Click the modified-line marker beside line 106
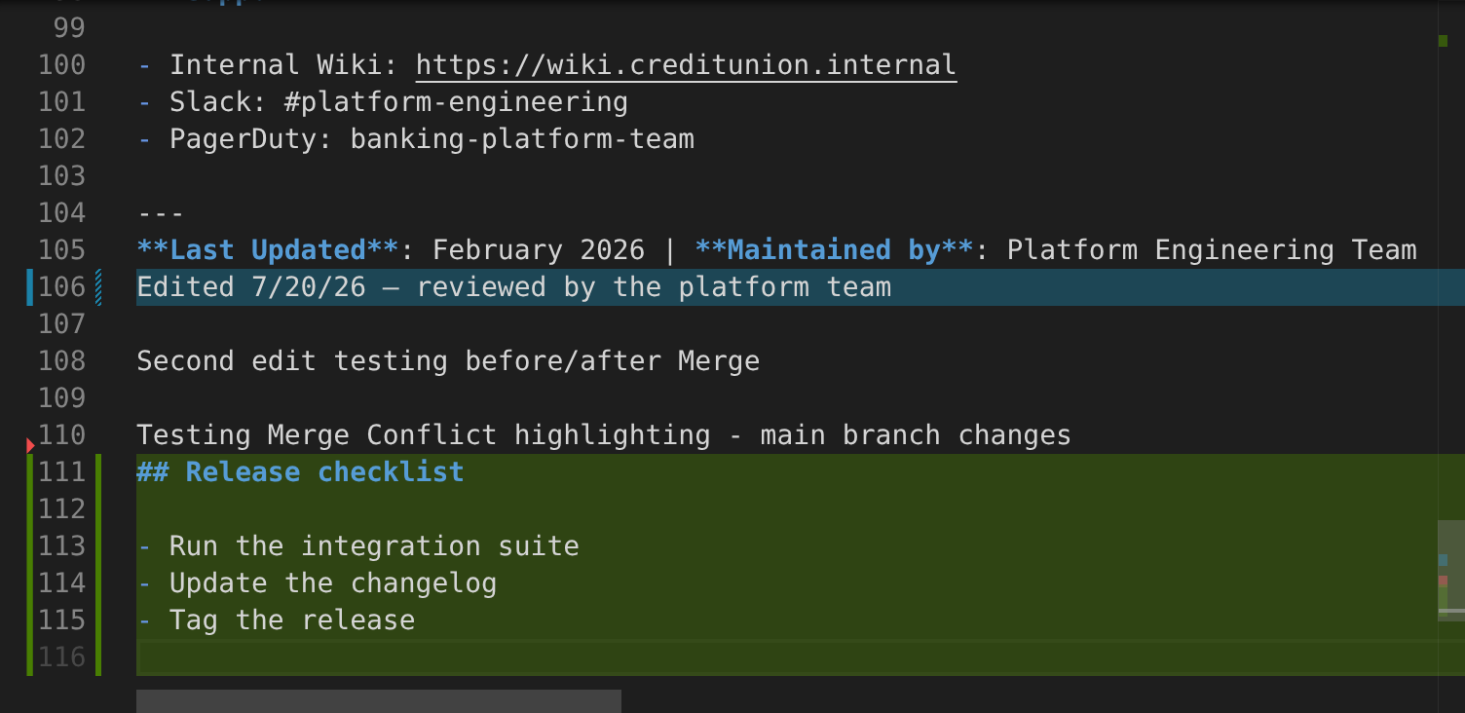The width and height of the screenshot is (1465, 713). tap(30, 287)
